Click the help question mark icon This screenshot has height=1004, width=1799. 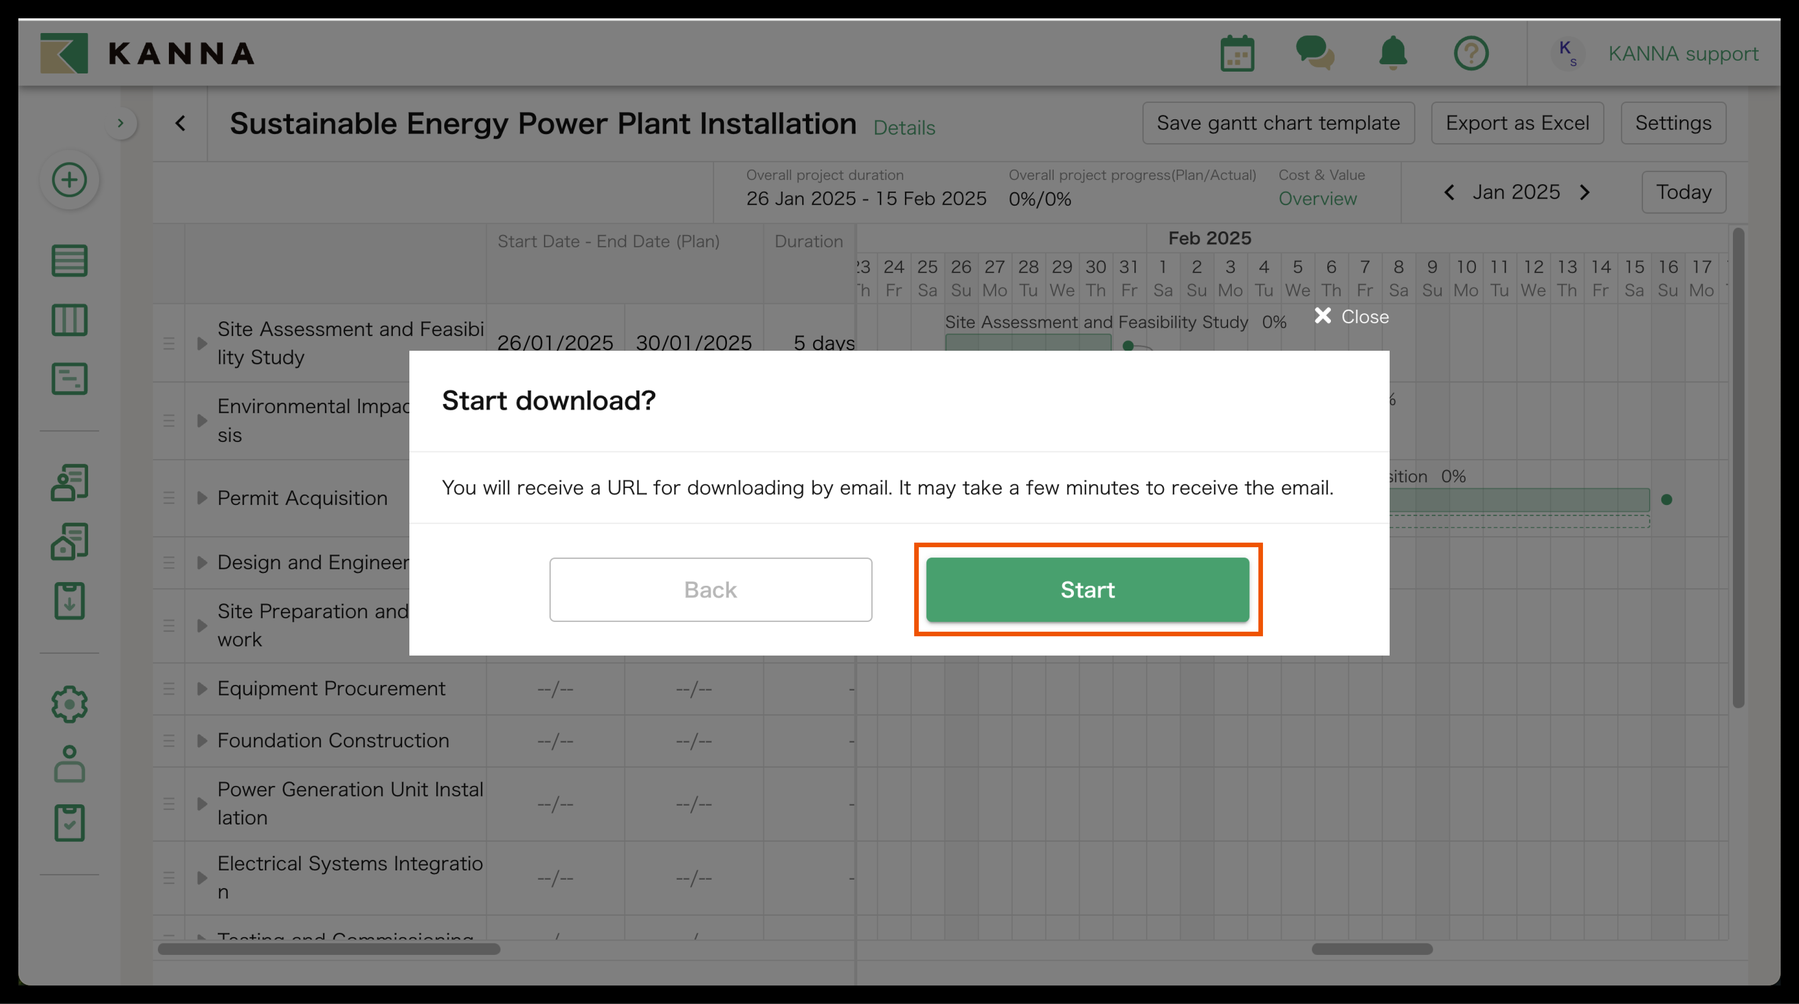pyautogui.click(x=1471, y=54)
